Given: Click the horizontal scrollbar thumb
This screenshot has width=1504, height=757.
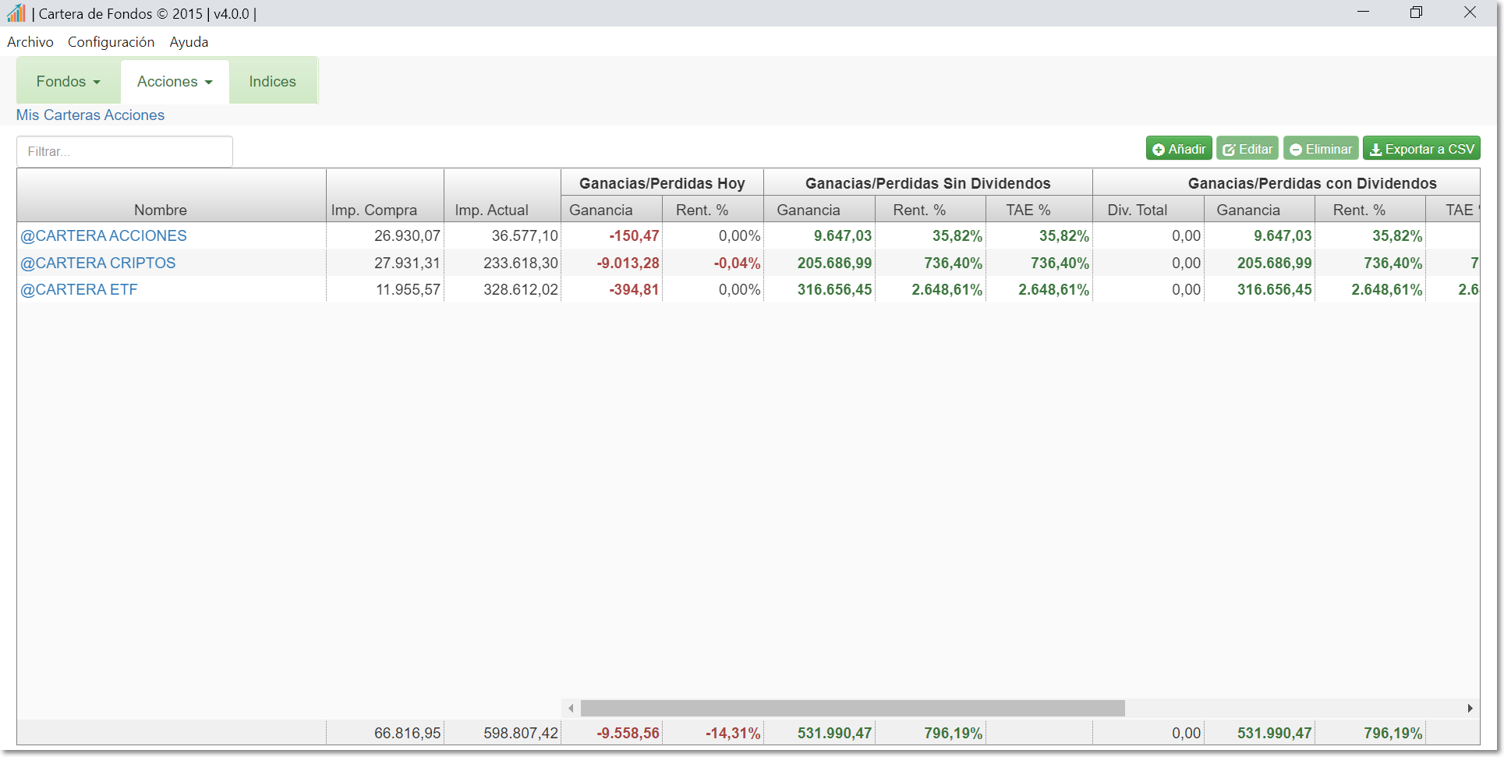Looking at the screenshot, I should (x=853, y=708).
